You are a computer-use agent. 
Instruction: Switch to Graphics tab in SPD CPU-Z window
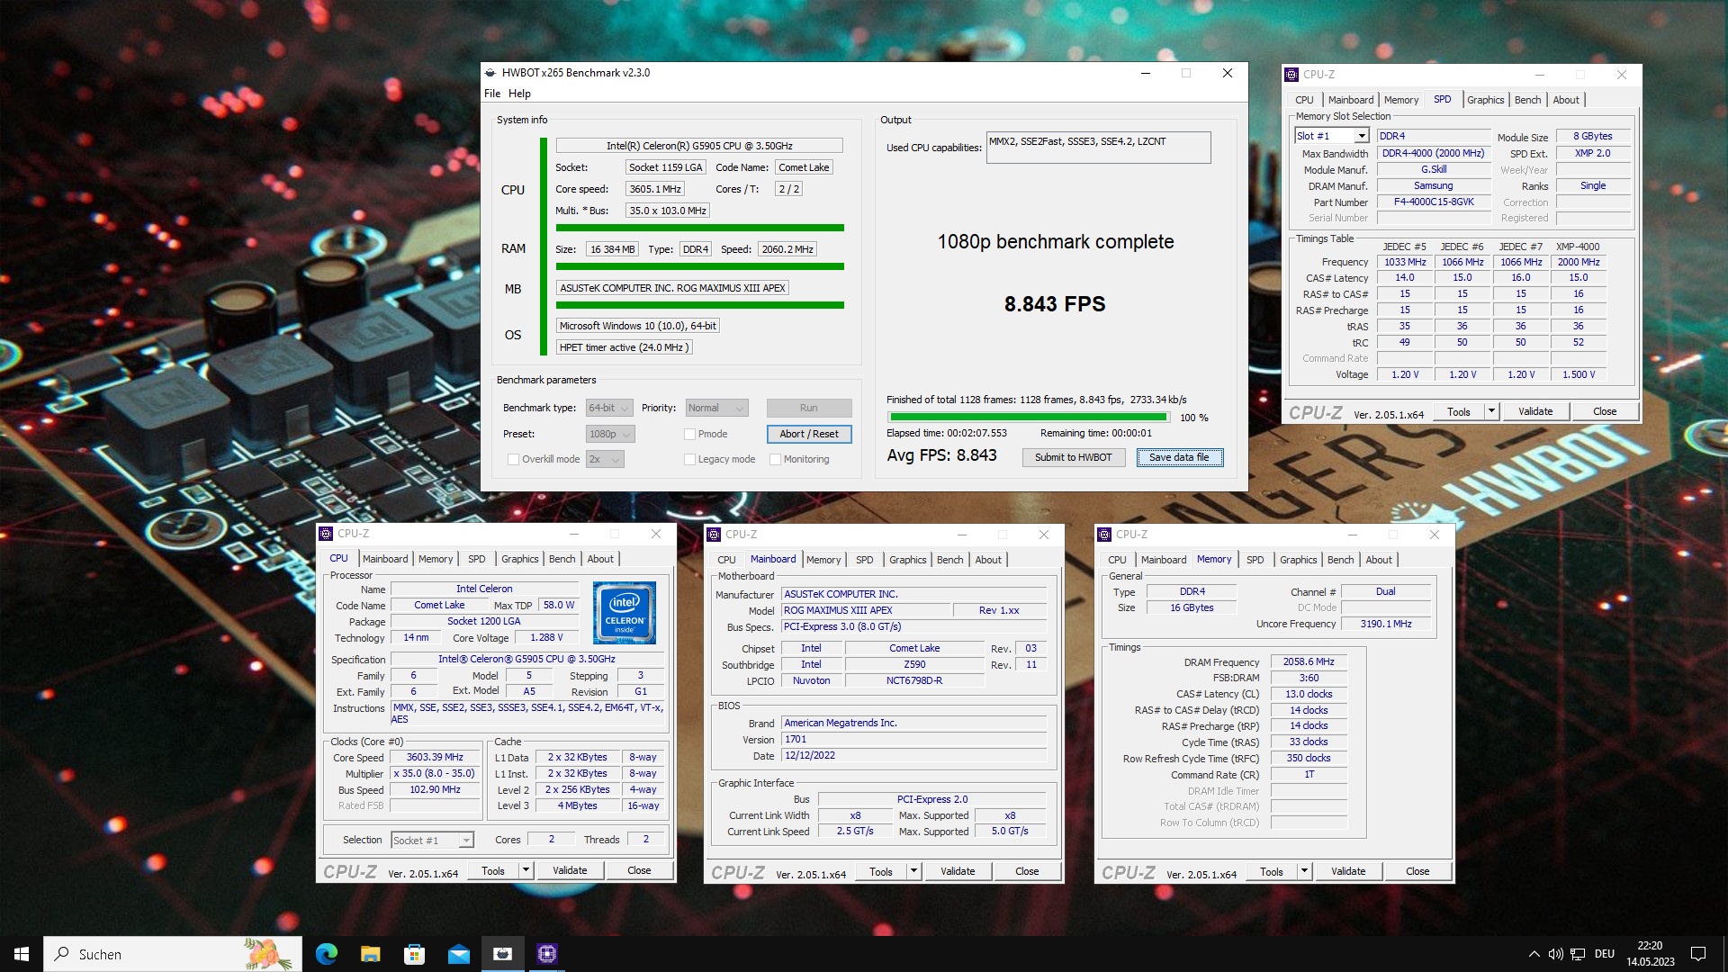tap(1485, 100)
